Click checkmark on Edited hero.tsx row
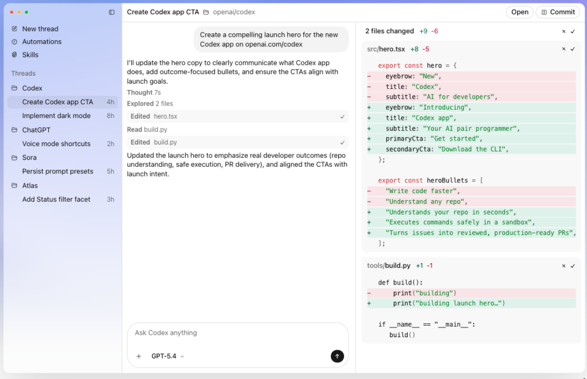Image resolution: width=587 pixels, height=379 pixels. click(342, 117)
